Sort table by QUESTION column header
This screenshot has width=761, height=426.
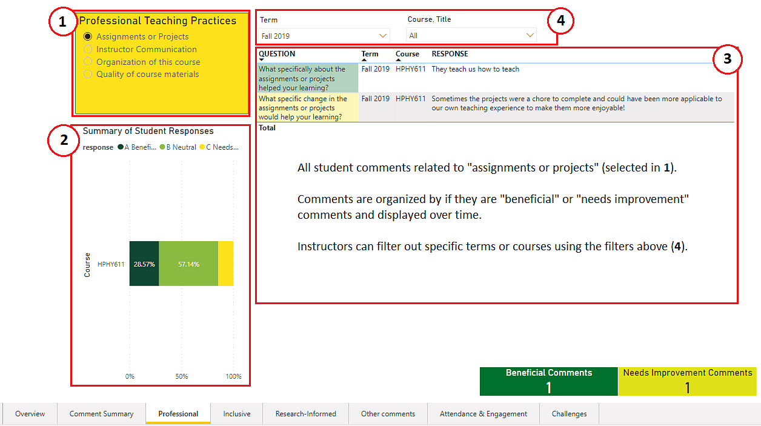click(x=277, y=54)
